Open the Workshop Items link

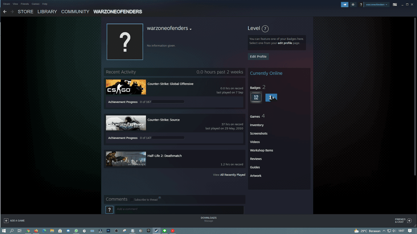click(262, 151)
